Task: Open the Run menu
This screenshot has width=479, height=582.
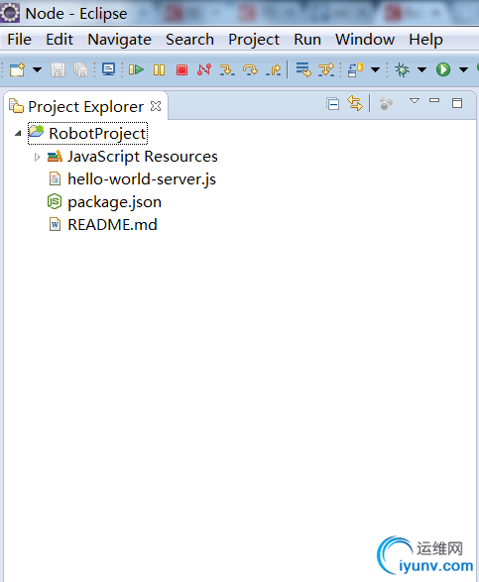Action: point(307,40)
